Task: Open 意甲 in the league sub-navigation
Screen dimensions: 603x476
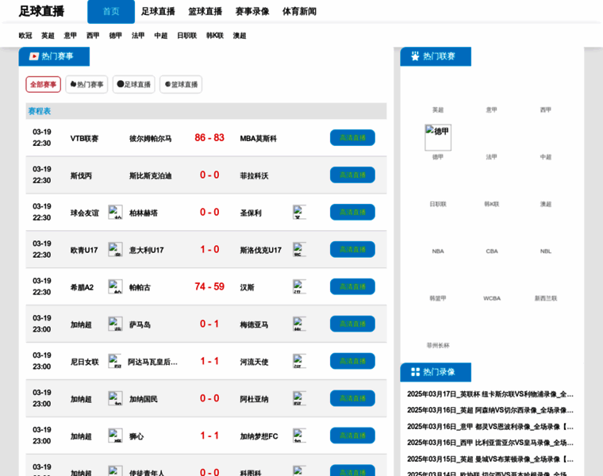Action: click(x=71, y=36)
